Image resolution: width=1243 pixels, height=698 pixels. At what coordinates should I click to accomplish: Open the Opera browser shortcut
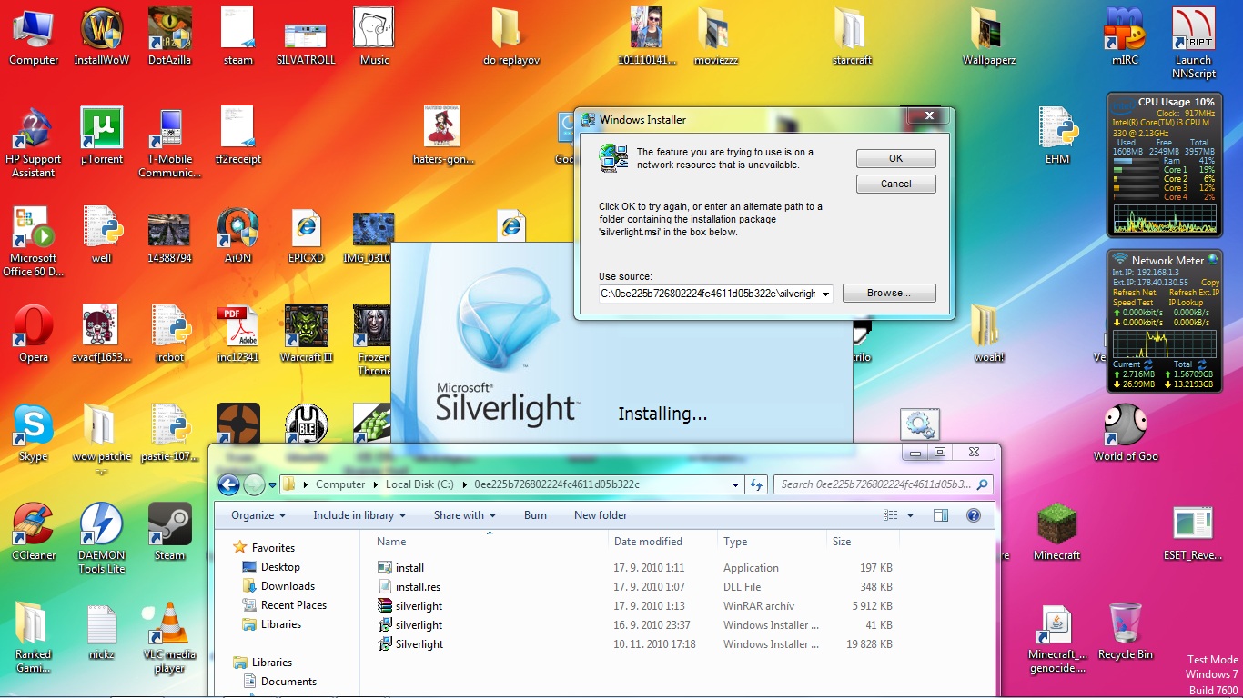click(x=34, y=327)
